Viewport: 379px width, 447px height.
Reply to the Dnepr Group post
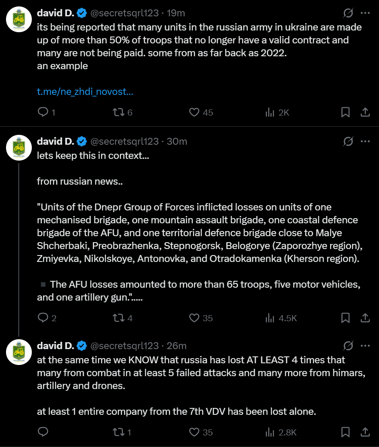[x=43, y=318]
